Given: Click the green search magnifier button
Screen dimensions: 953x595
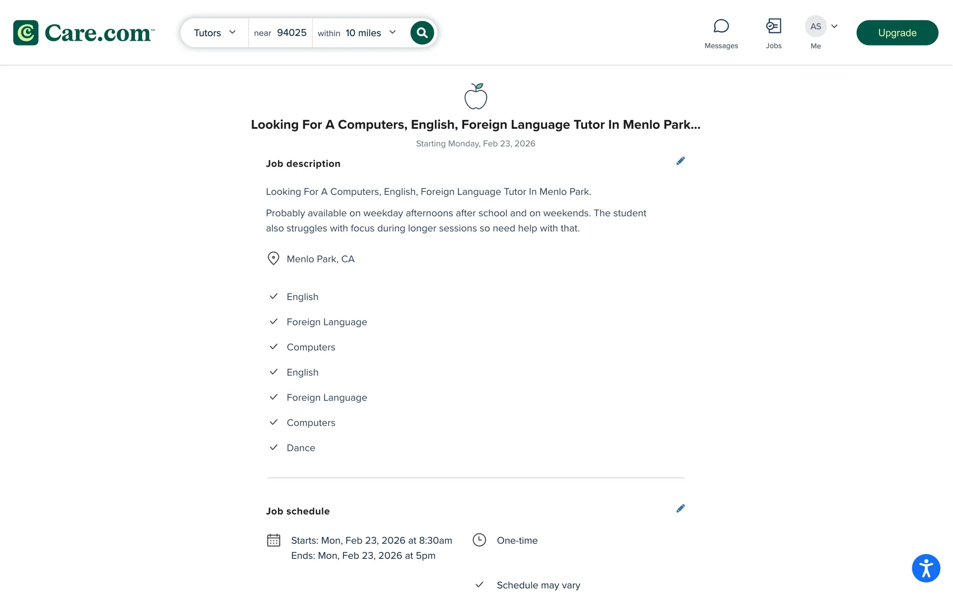Looking at the screenshot, I should point(422,33).
